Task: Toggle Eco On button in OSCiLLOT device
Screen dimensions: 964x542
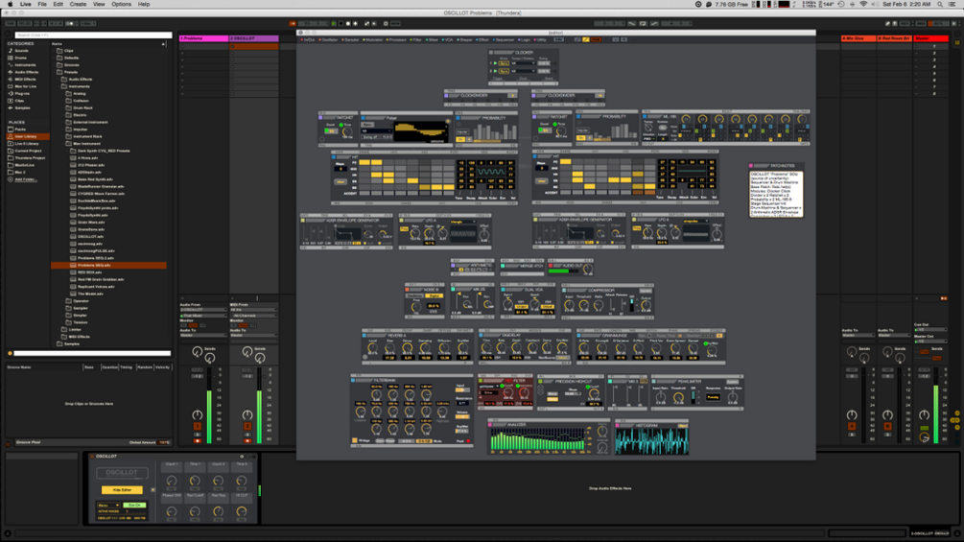Action: [x=134, y=506]
